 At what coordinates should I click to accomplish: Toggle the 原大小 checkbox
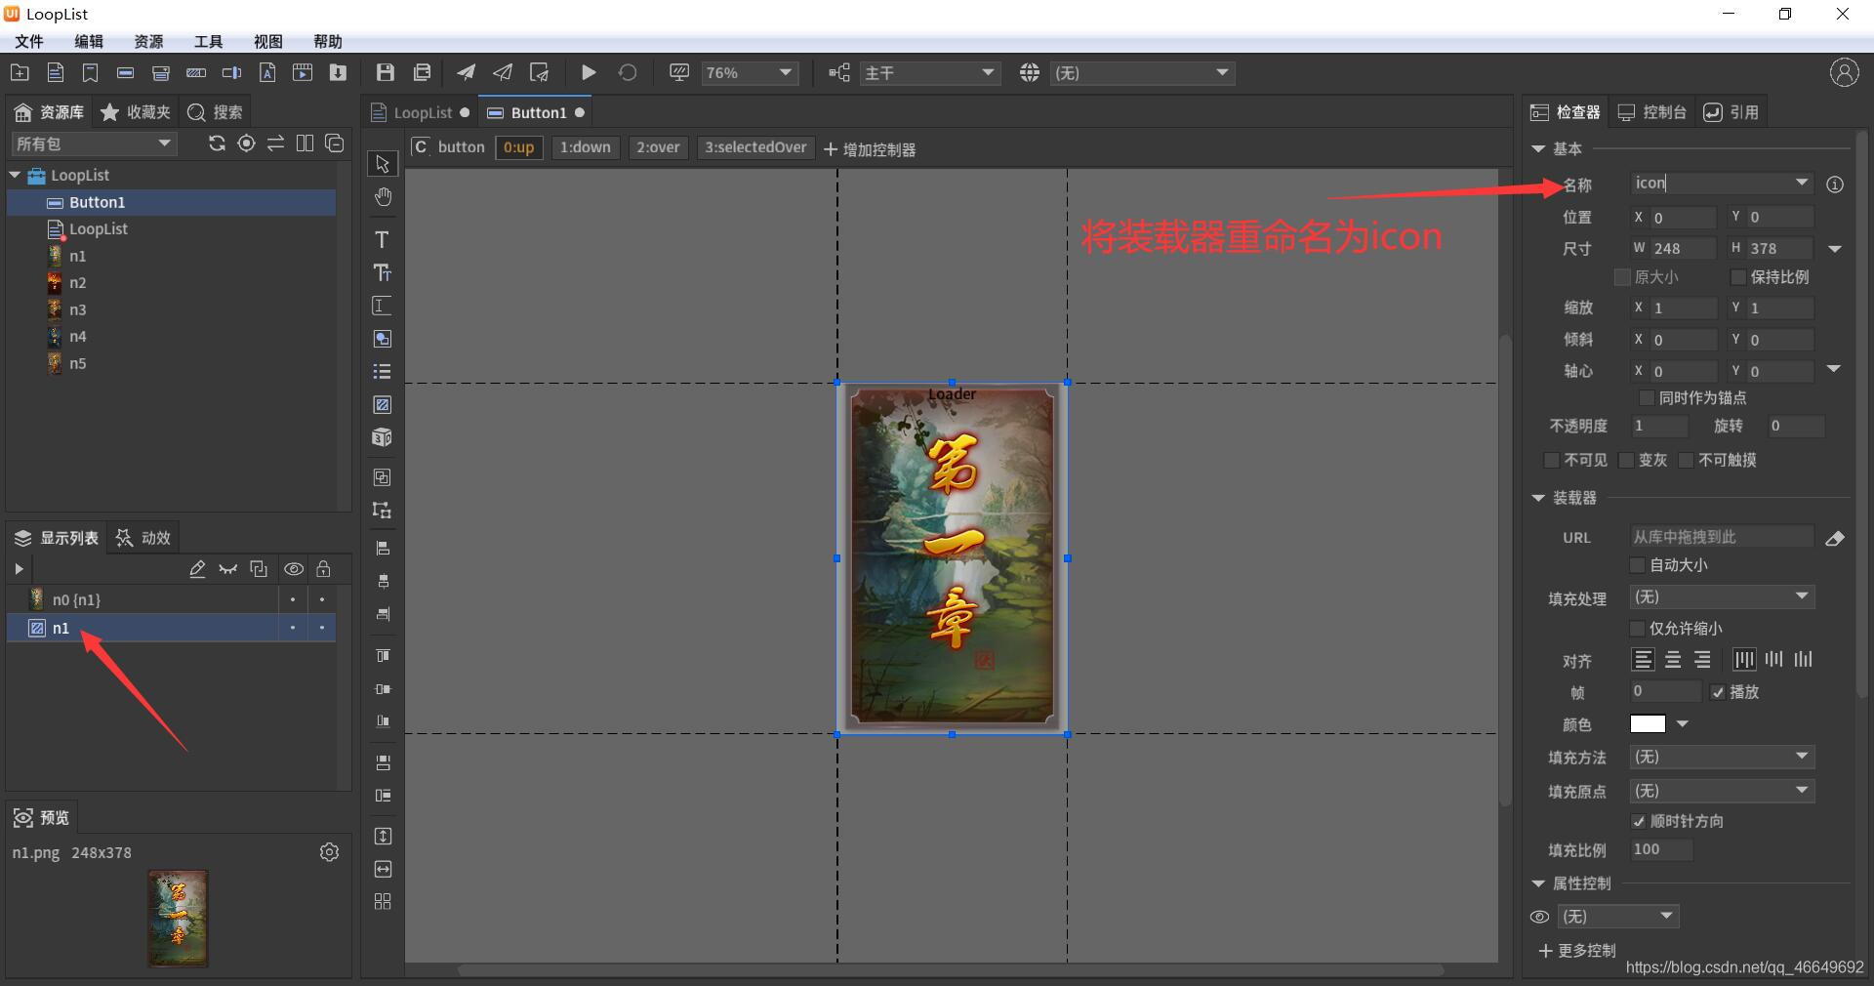point(1622,277)
